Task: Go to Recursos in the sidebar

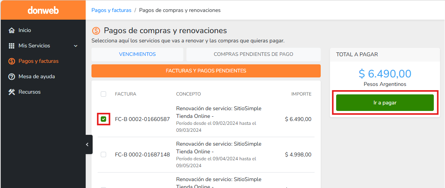Action: (29, 92)
